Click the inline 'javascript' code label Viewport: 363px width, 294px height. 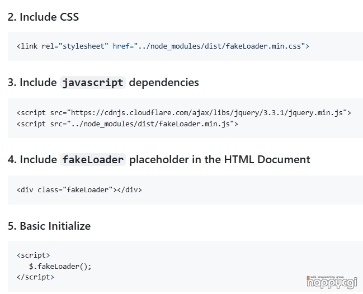93,82
